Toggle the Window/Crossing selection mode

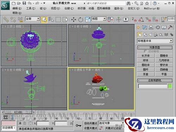[x=65, y=19]
